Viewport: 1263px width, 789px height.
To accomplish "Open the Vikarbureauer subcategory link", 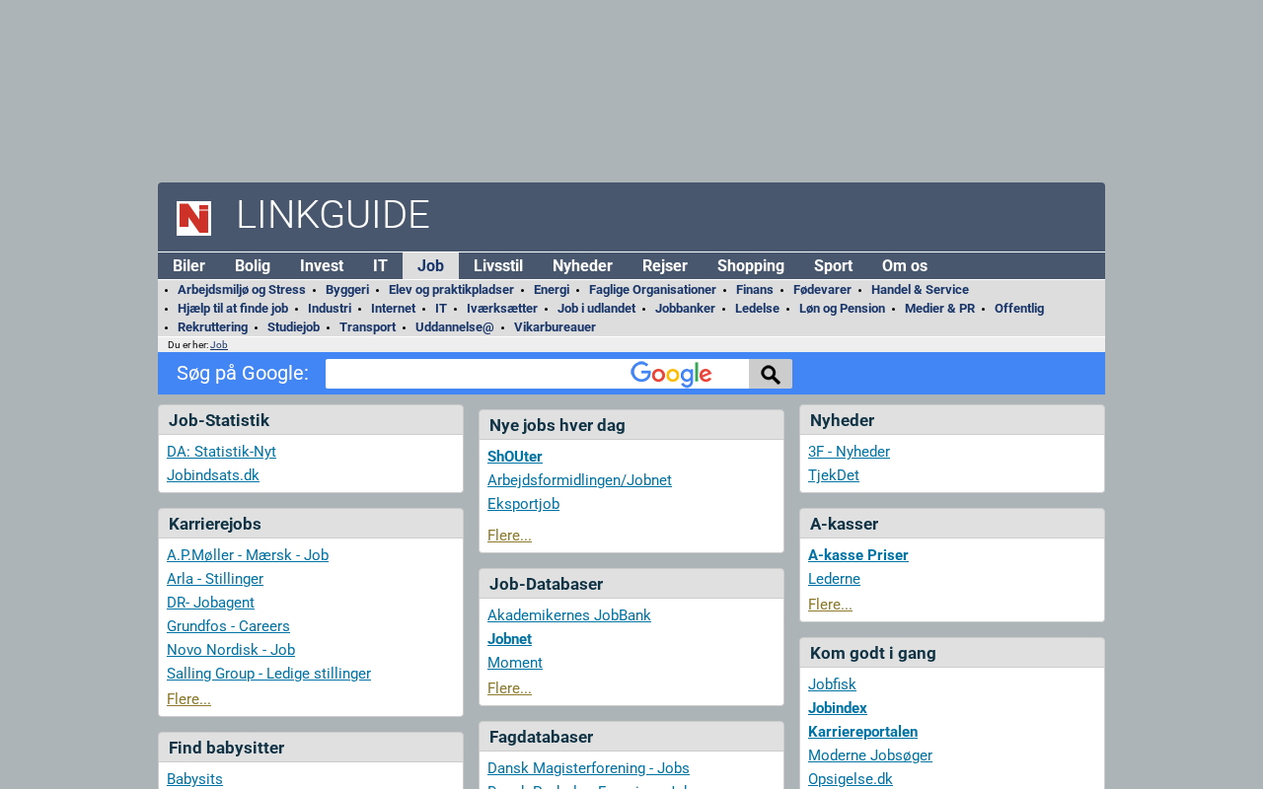I will click(x=555, y=327).
